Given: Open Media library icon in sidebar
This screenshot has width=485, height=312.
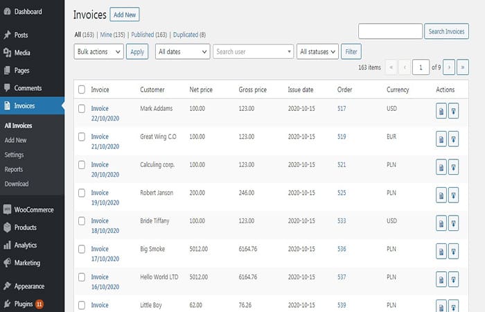Looking at the screenshot, I should [x=7, y=53].
